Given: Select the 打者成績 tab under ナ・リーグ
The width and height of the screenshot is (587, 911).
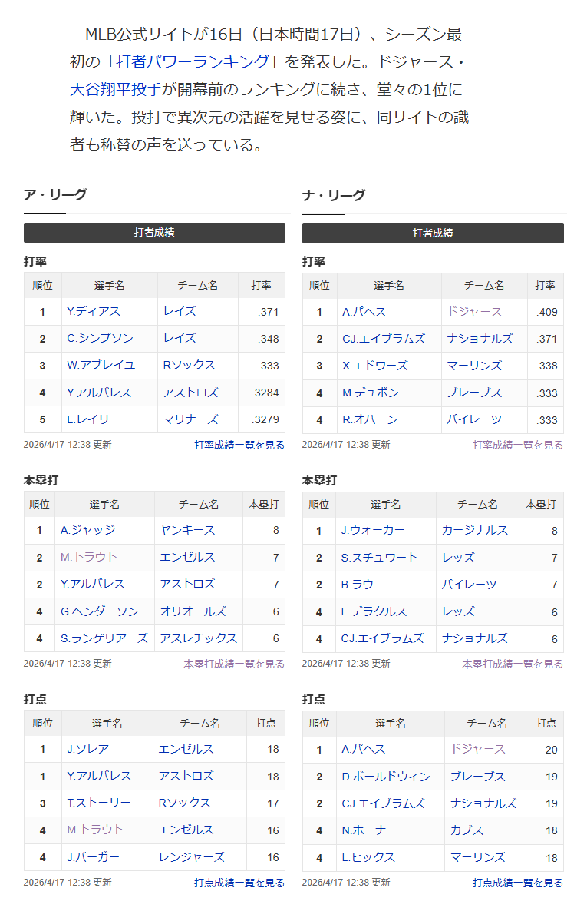Looking at the screenshot, I should [433, 233].
